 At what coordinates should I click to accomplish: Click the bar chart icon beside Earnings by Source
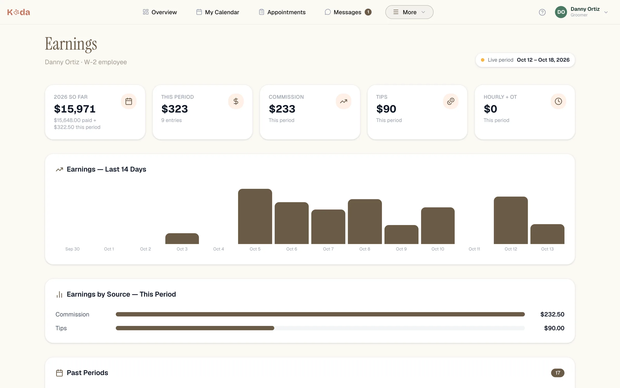coord(59,294)
